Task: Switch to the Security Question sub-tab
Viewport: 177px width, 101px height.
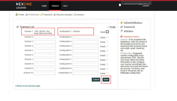Action: [x=64, y=15]
